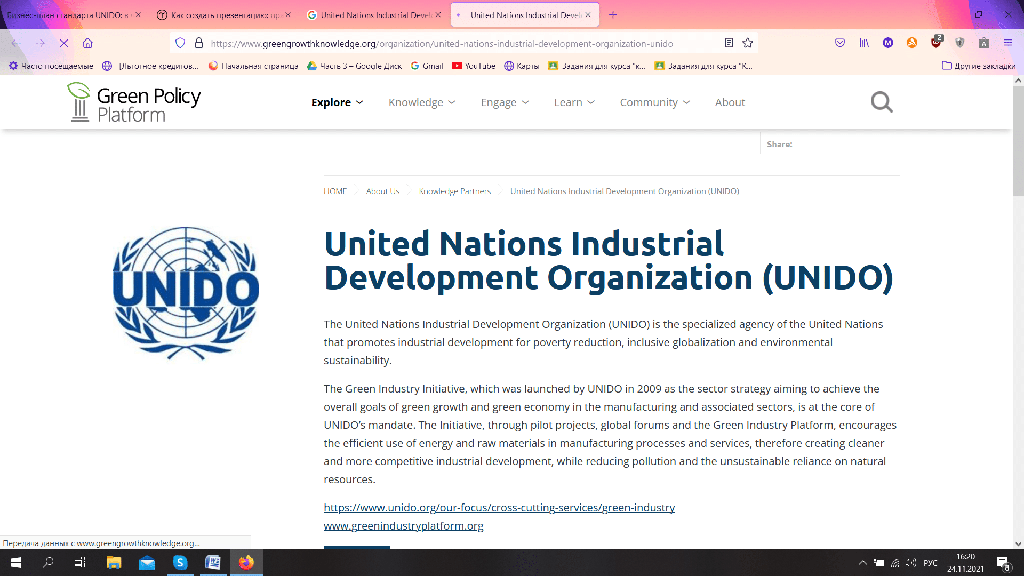Viewport: 1024px width, 576px height.
Task: Open a new browser tab
Action: [613, 15]
